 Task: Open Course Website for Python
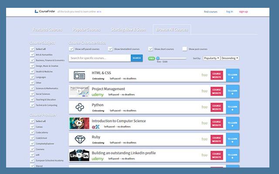point(217,107)
